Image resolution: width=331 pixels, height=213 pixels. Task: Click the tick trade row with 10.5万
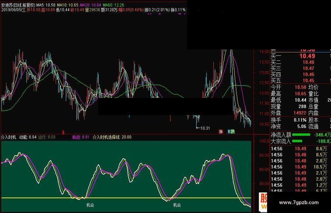coord(299,167)
